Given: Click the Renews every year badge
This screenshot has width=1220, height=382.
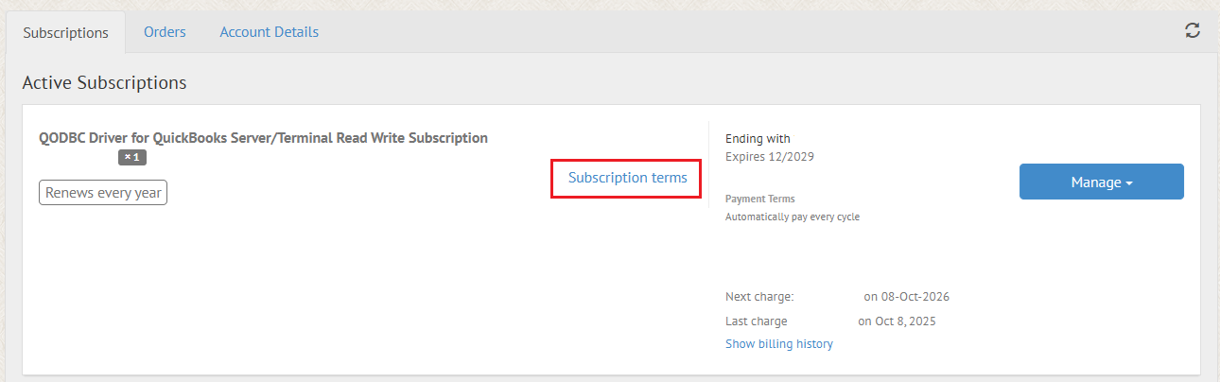Looking at the screenshot, I should (103, 193).
